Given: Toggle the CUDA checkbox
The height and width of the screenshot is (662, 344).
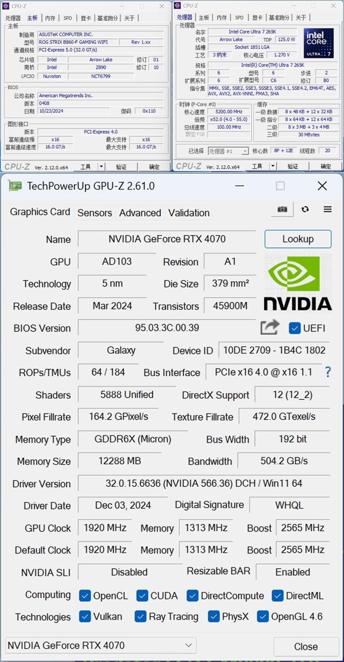Looking at the screenshot, I should click(x=142, y=596).
